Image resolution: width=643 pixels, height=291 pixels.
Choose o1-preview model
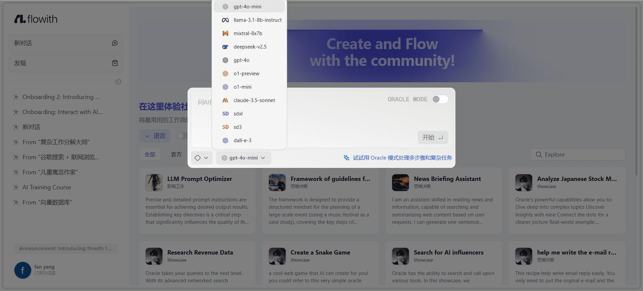pyautogui.click(x=249, y=74)
